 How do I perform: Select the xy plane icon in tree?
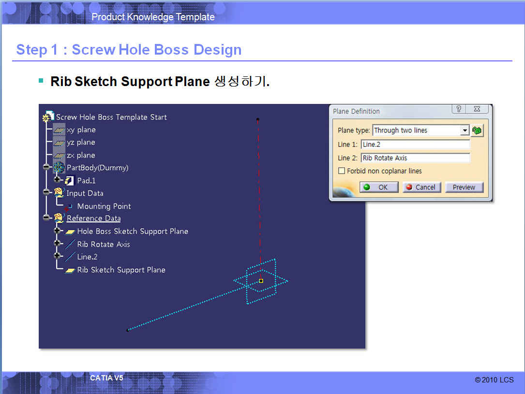tap(60, 130)
